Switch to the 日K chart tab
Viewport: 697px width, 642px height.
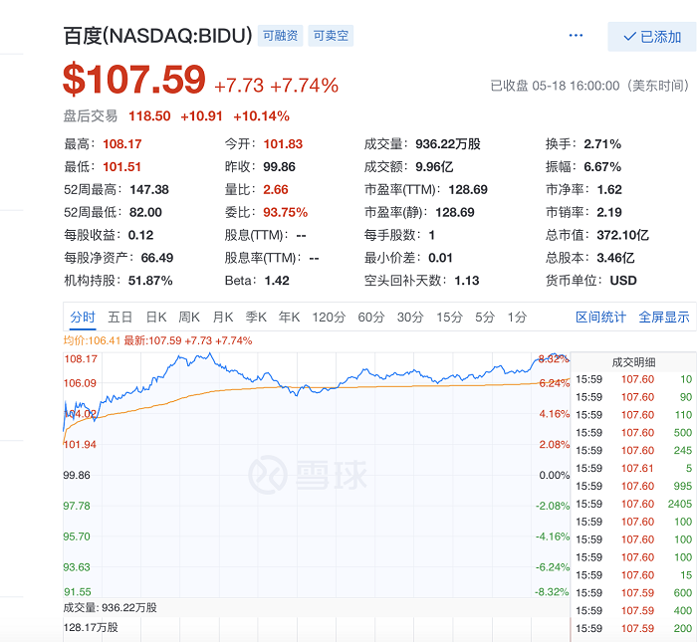click(156, 318)
